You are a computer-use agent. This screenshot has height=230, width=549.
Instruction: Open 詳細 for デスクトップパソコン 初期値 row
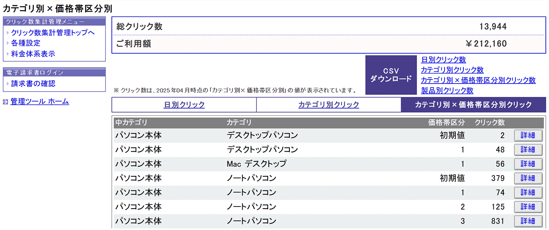coord(528,136)
